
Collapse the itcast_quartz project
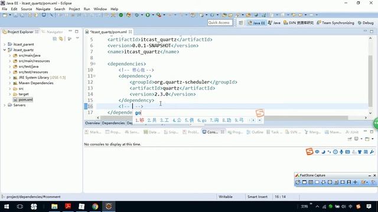click(5, 50)
